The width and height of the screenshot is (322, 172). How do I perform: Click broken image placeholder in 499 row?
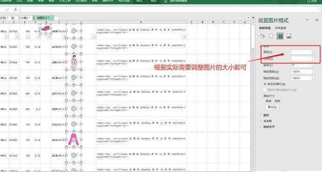(74, 93)
